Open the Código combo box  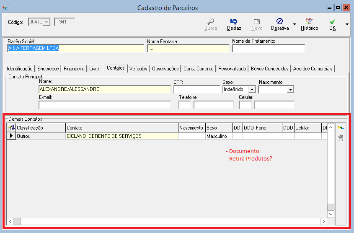47,22
